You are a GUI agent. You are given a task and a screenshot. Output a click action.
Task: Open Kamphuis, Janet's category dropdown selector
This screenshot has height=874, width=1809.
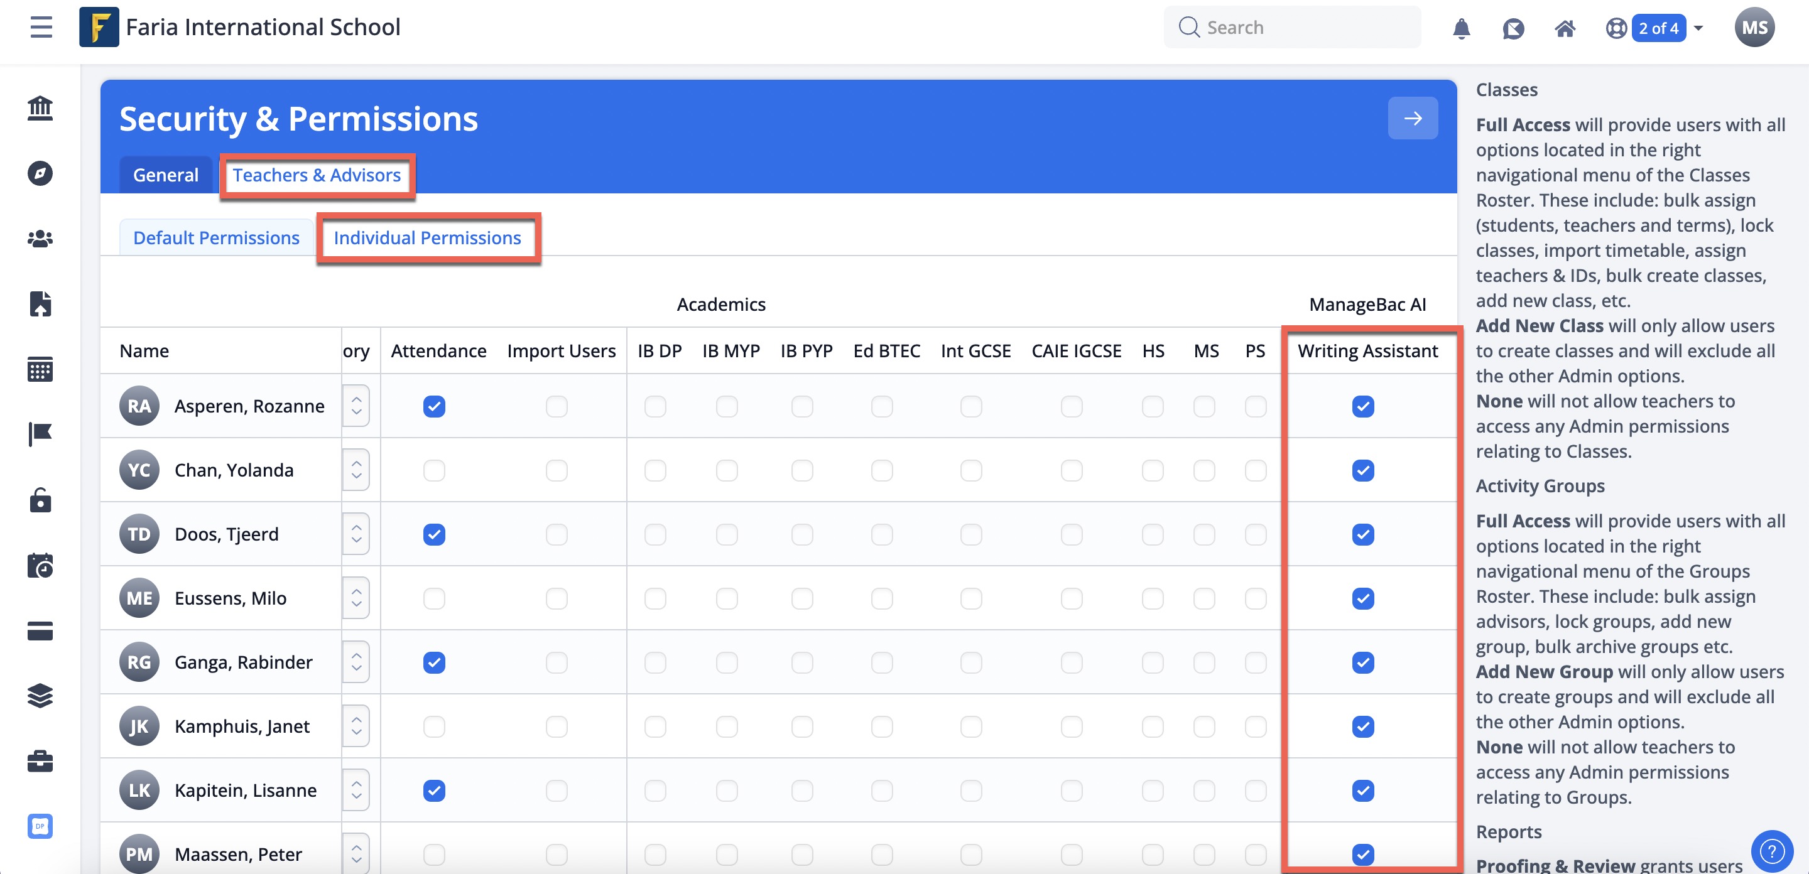click(x=356, y=726)
